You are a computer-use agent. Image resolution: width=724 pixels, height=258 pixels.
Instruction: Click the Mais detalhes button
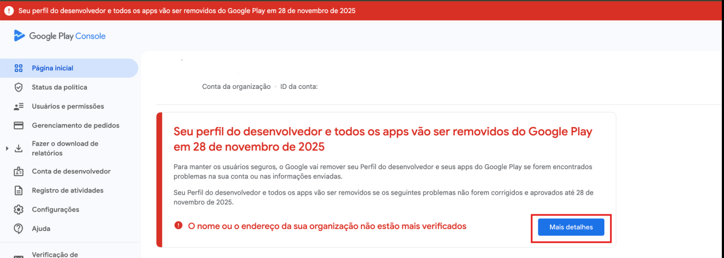point(571,227)
